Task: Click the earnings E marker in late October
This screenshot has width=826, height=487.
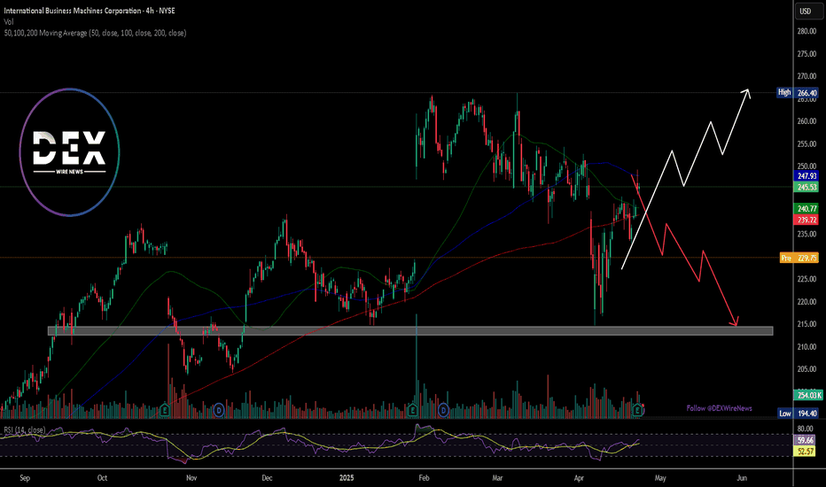Action: coord(165,410)
